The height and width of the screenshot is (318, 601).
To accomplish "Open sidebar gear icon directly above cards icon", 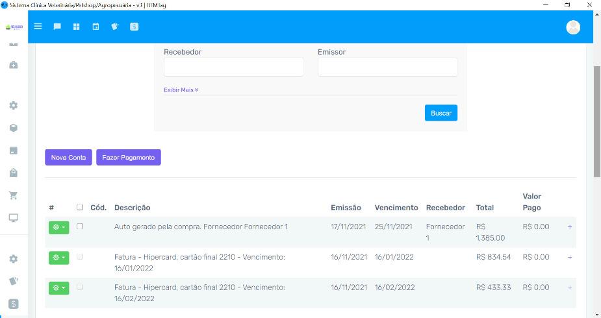I will pyautogui.click(x=14, y=259).
